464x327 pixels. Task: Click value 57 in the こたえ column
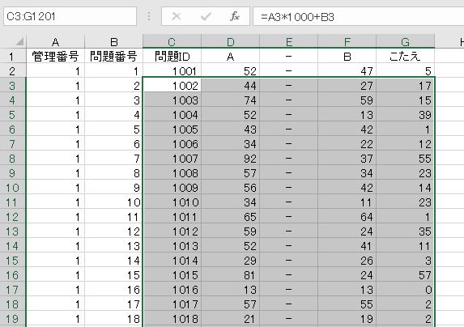pos(405,275)
